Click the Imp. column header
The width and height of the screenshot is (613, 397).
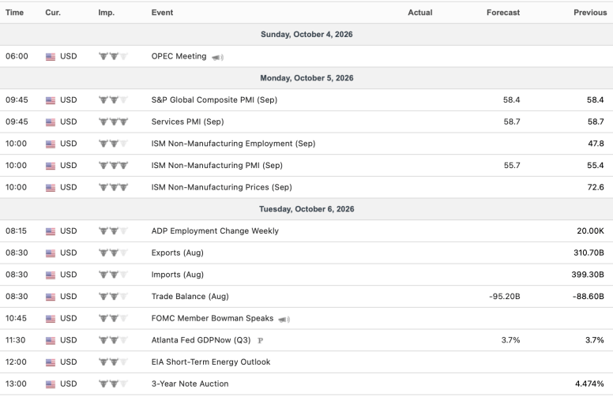click(107, 13)
